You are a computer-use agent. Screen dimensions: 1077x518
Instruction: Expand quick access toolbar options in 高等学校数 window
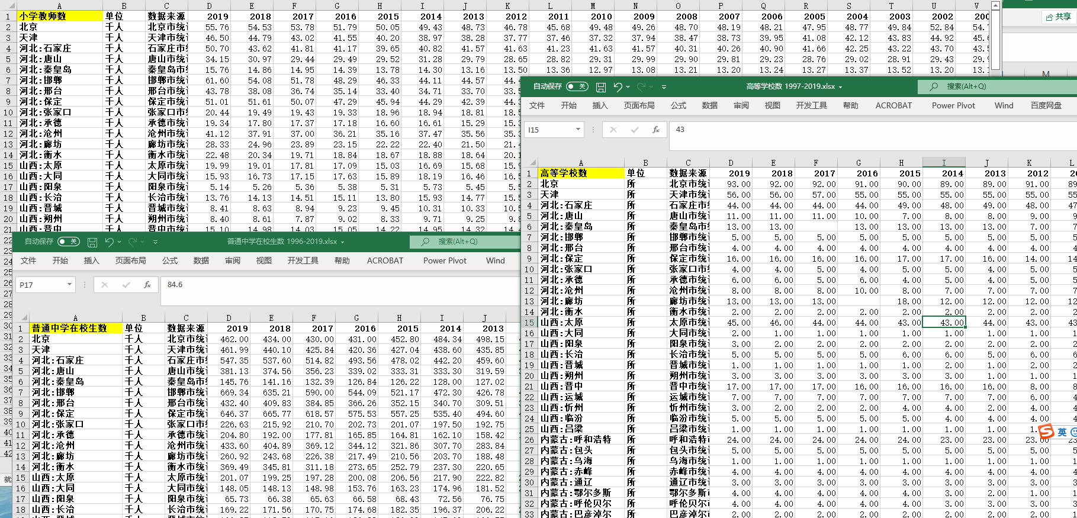pos(664,87)
